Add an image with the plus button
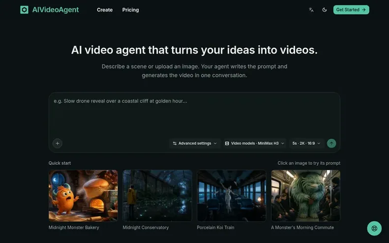389x243 pixels. point(58,143)
